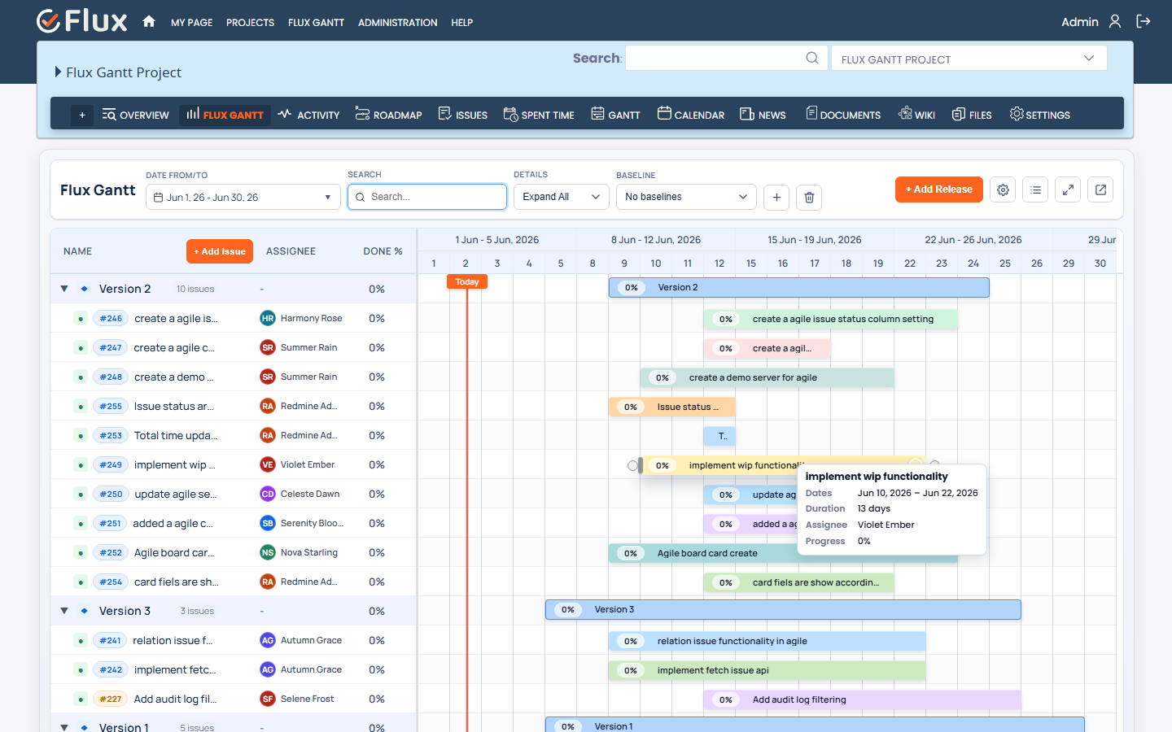Click the Add Release button
1172x732 pixels.
(x=938, y=190)
